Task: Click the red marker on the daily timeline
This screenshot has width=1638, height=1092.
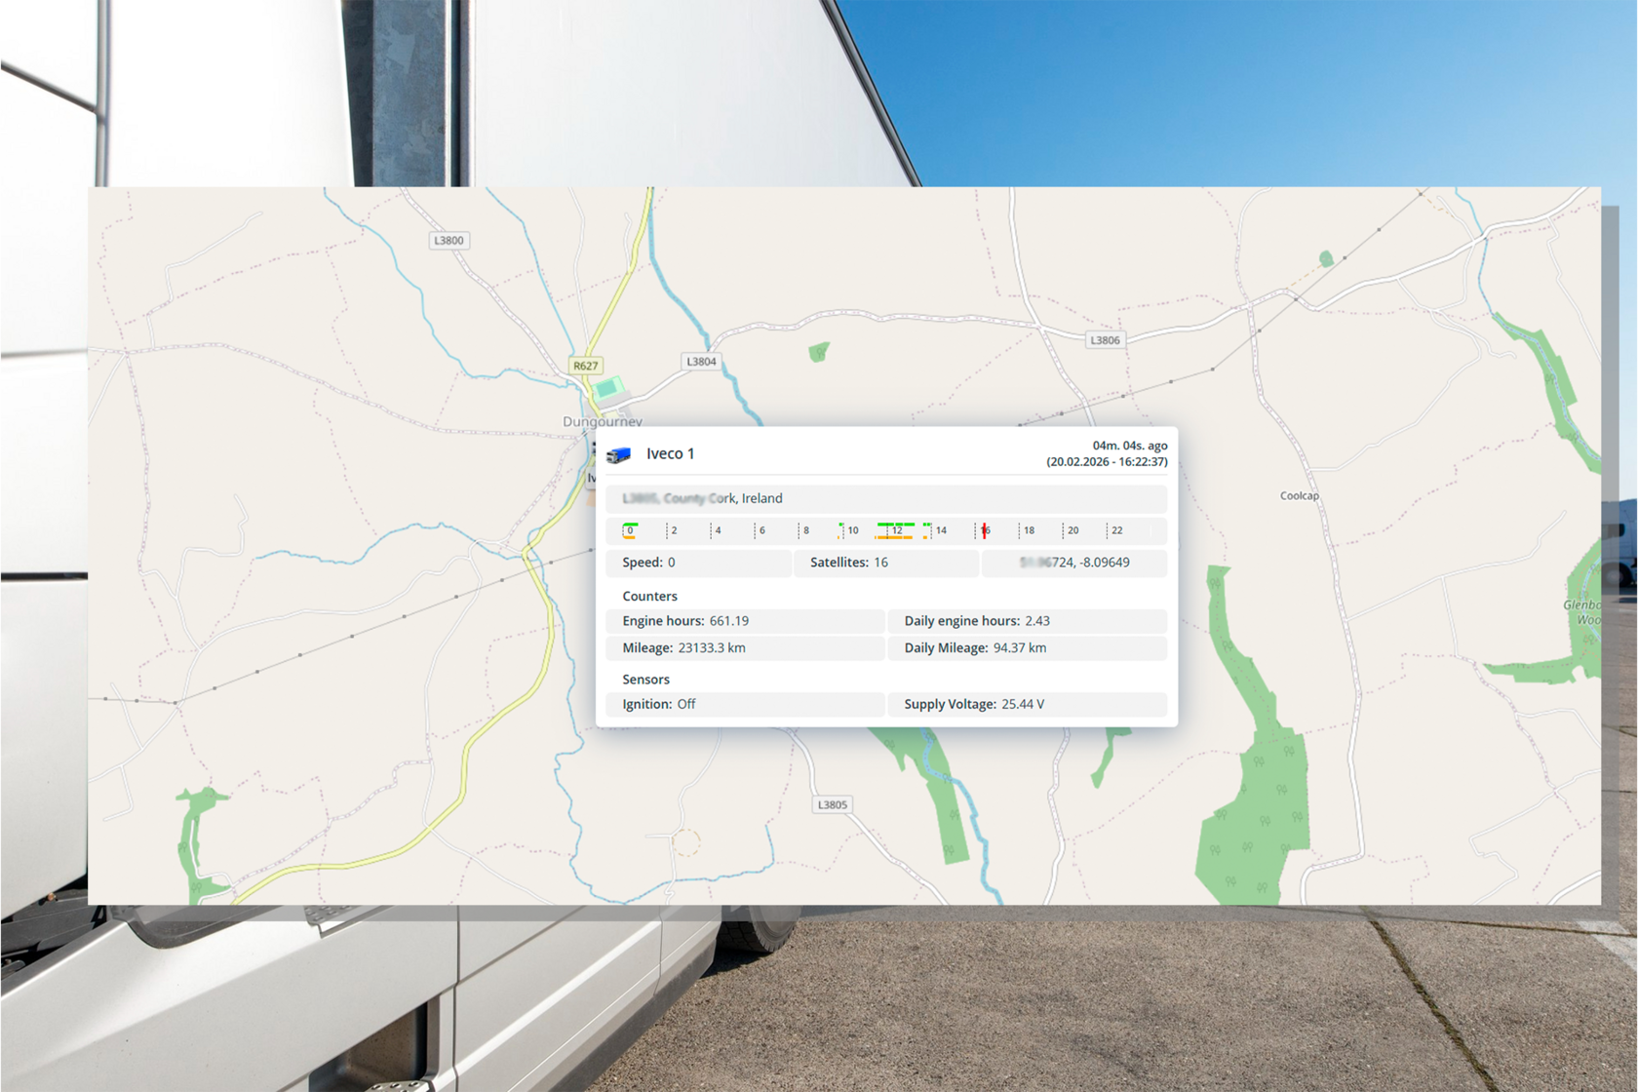Action: (x=984, y=530)
